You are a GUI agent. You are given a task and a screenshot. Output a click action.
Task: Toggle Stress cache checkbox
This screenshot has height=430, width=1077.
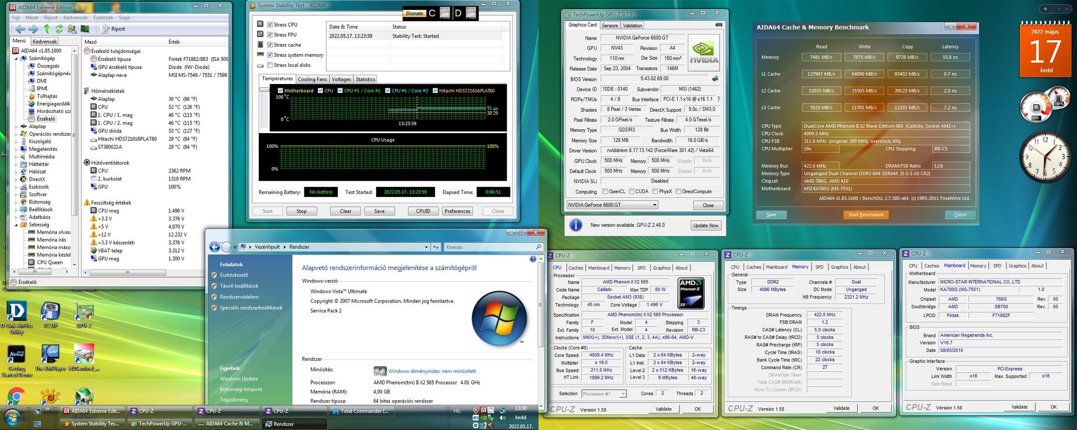[270, 45]
